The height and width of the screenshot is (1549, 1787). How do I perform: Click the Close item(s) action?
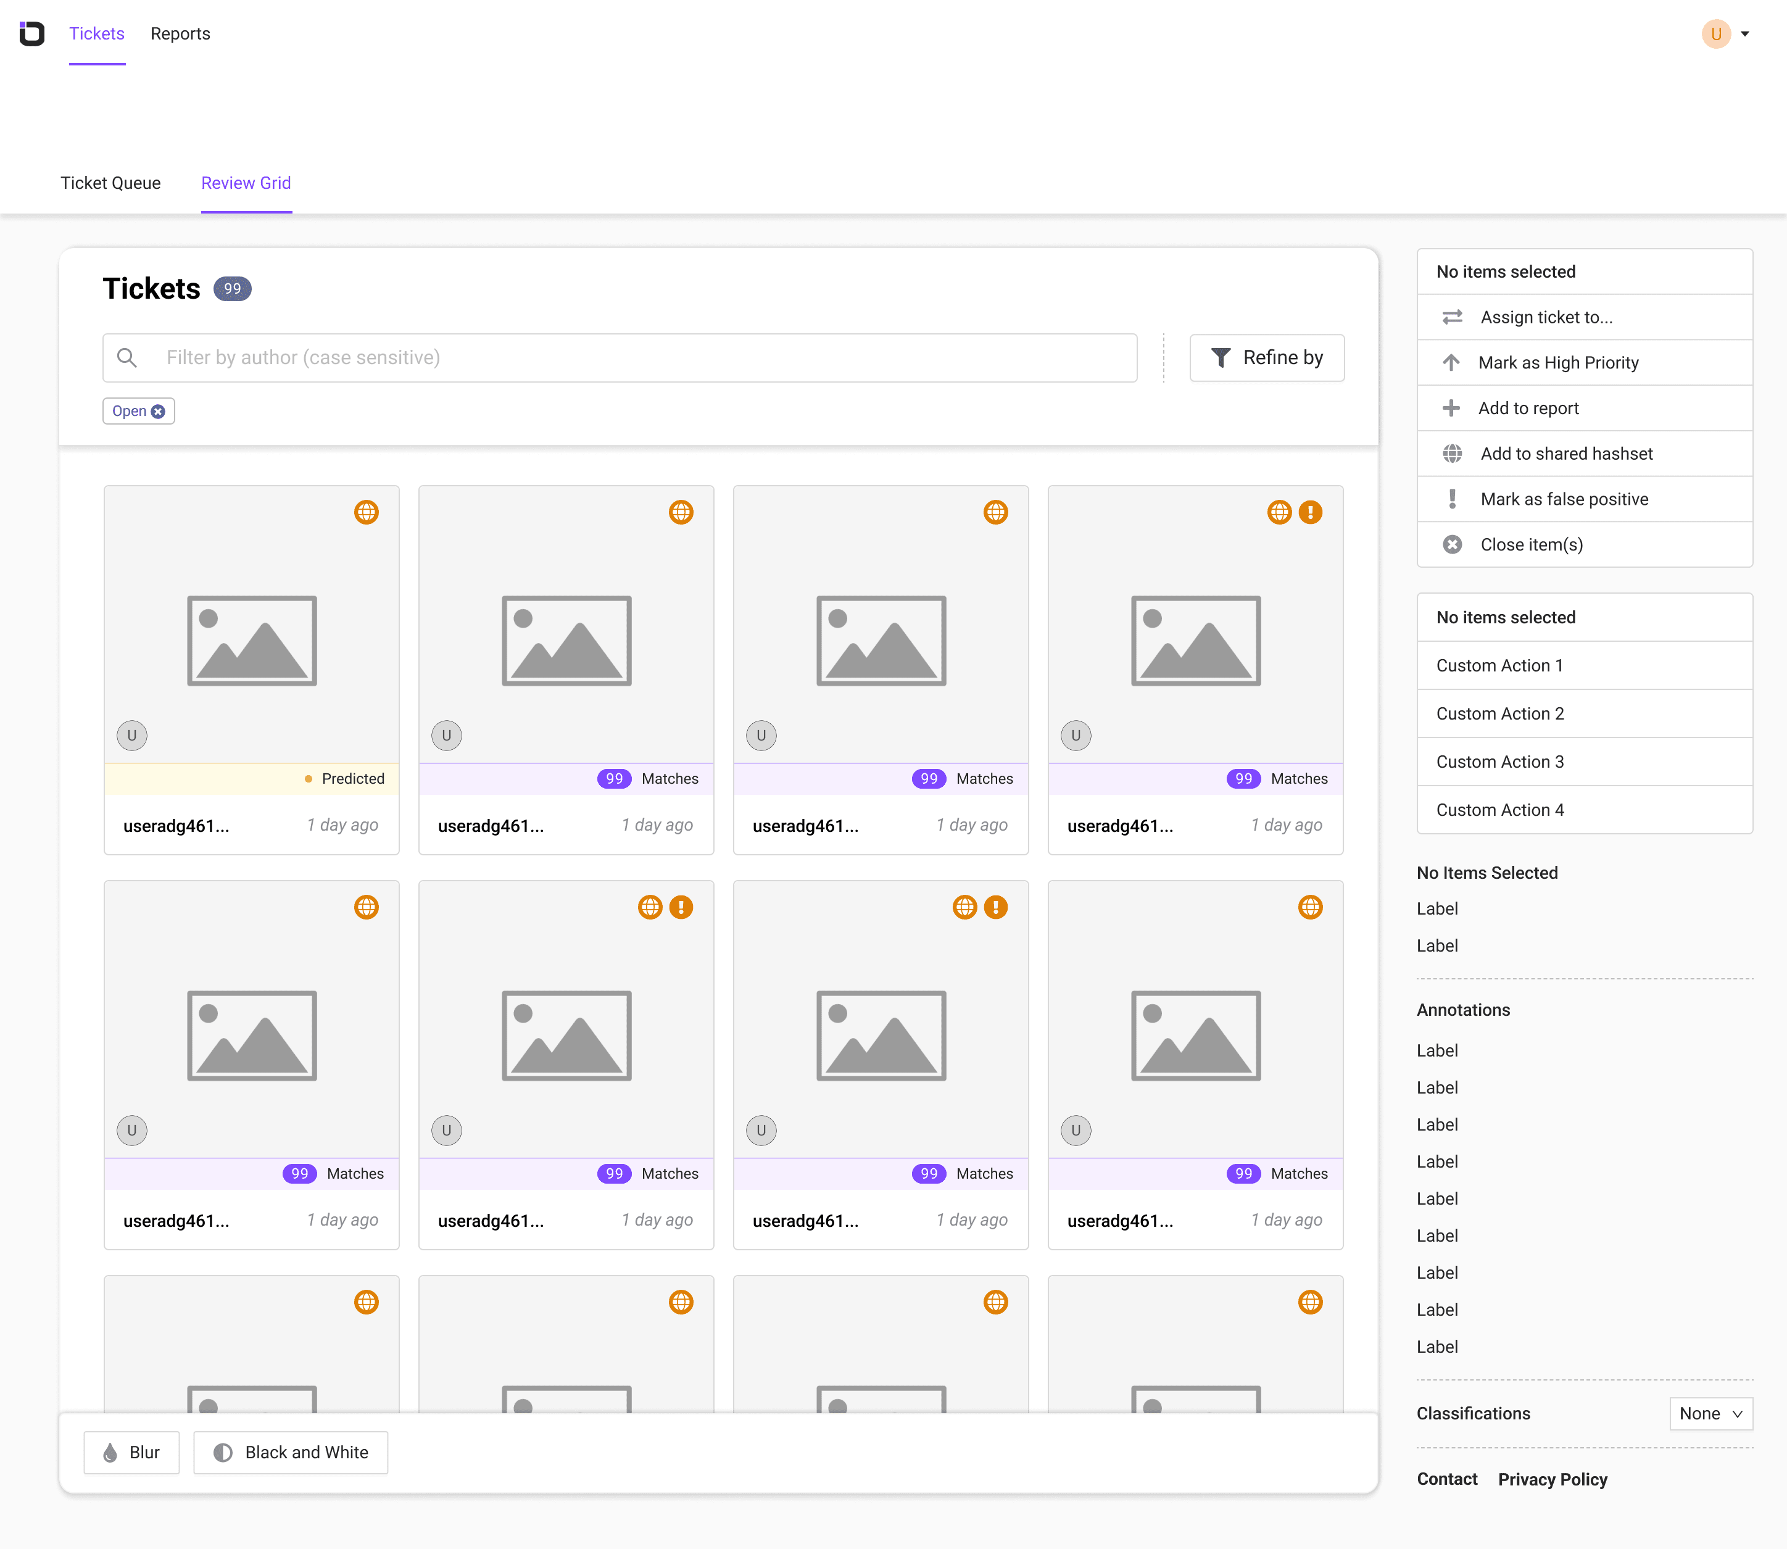click(x=1530, y=544)
